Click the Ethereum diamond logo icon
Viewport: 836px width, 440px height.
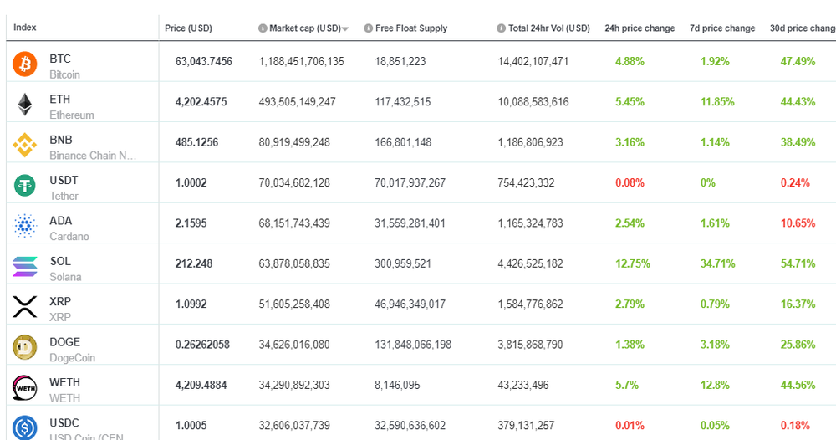[x=25, y=105]
